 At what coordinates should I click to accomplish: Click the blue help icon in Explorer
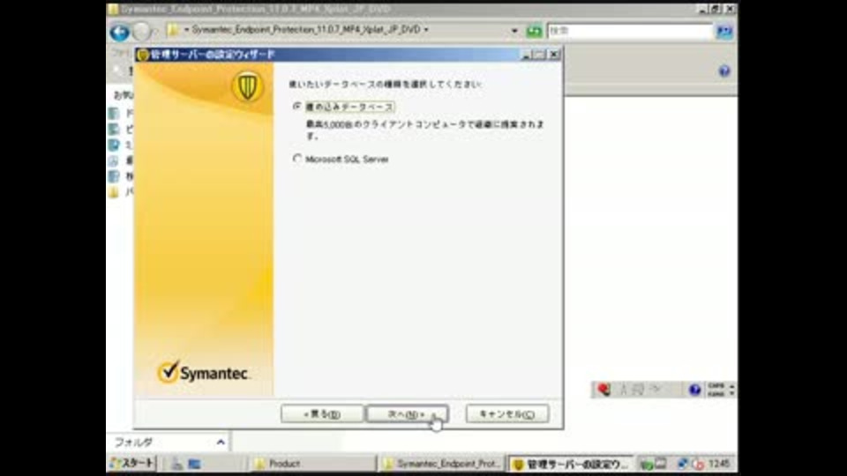click(x=724, y=71)
